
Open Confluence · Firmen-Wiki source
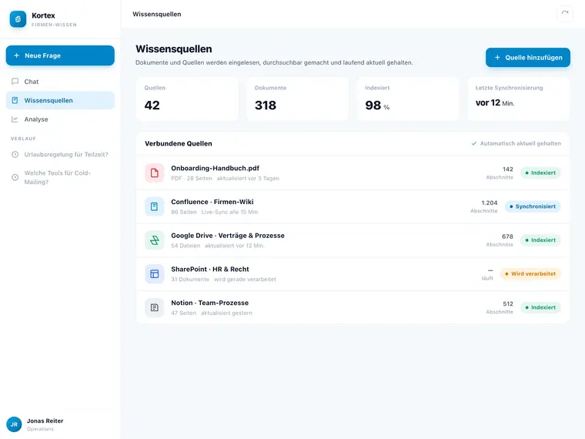212,202
